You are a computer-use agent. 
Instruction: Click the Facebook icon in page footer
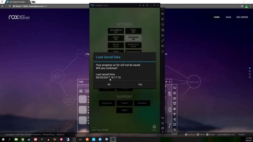coord(186,135)
